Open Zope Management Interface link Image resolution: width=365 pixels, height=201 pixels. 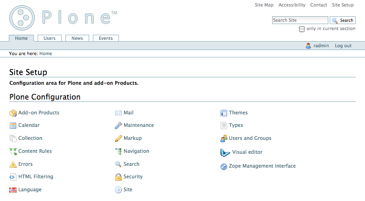(x=262, y=166)
